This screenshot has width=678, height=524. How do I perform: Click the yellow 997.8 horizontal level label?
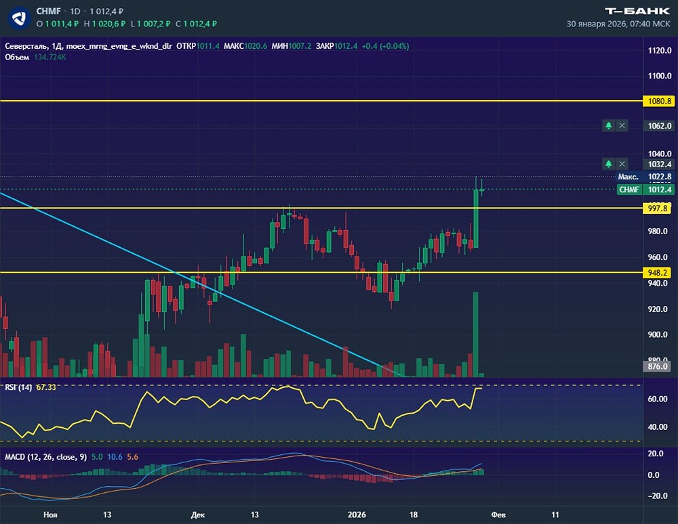coord(658,208)
